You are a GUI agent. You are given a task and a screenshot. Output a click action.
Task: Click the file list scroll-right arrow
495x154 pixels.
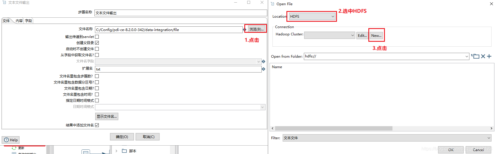pyautogui.click(x=491, y=128)
